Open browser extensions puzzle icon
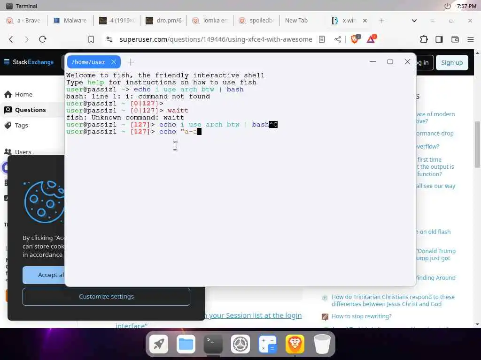The width and height of the screenshot is (481, 360). 424,39
